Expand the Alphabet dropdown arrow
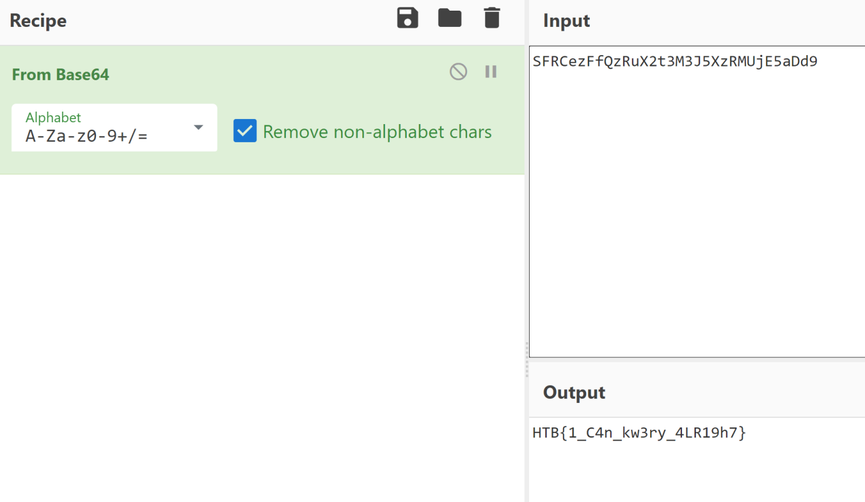 point(198,128)
